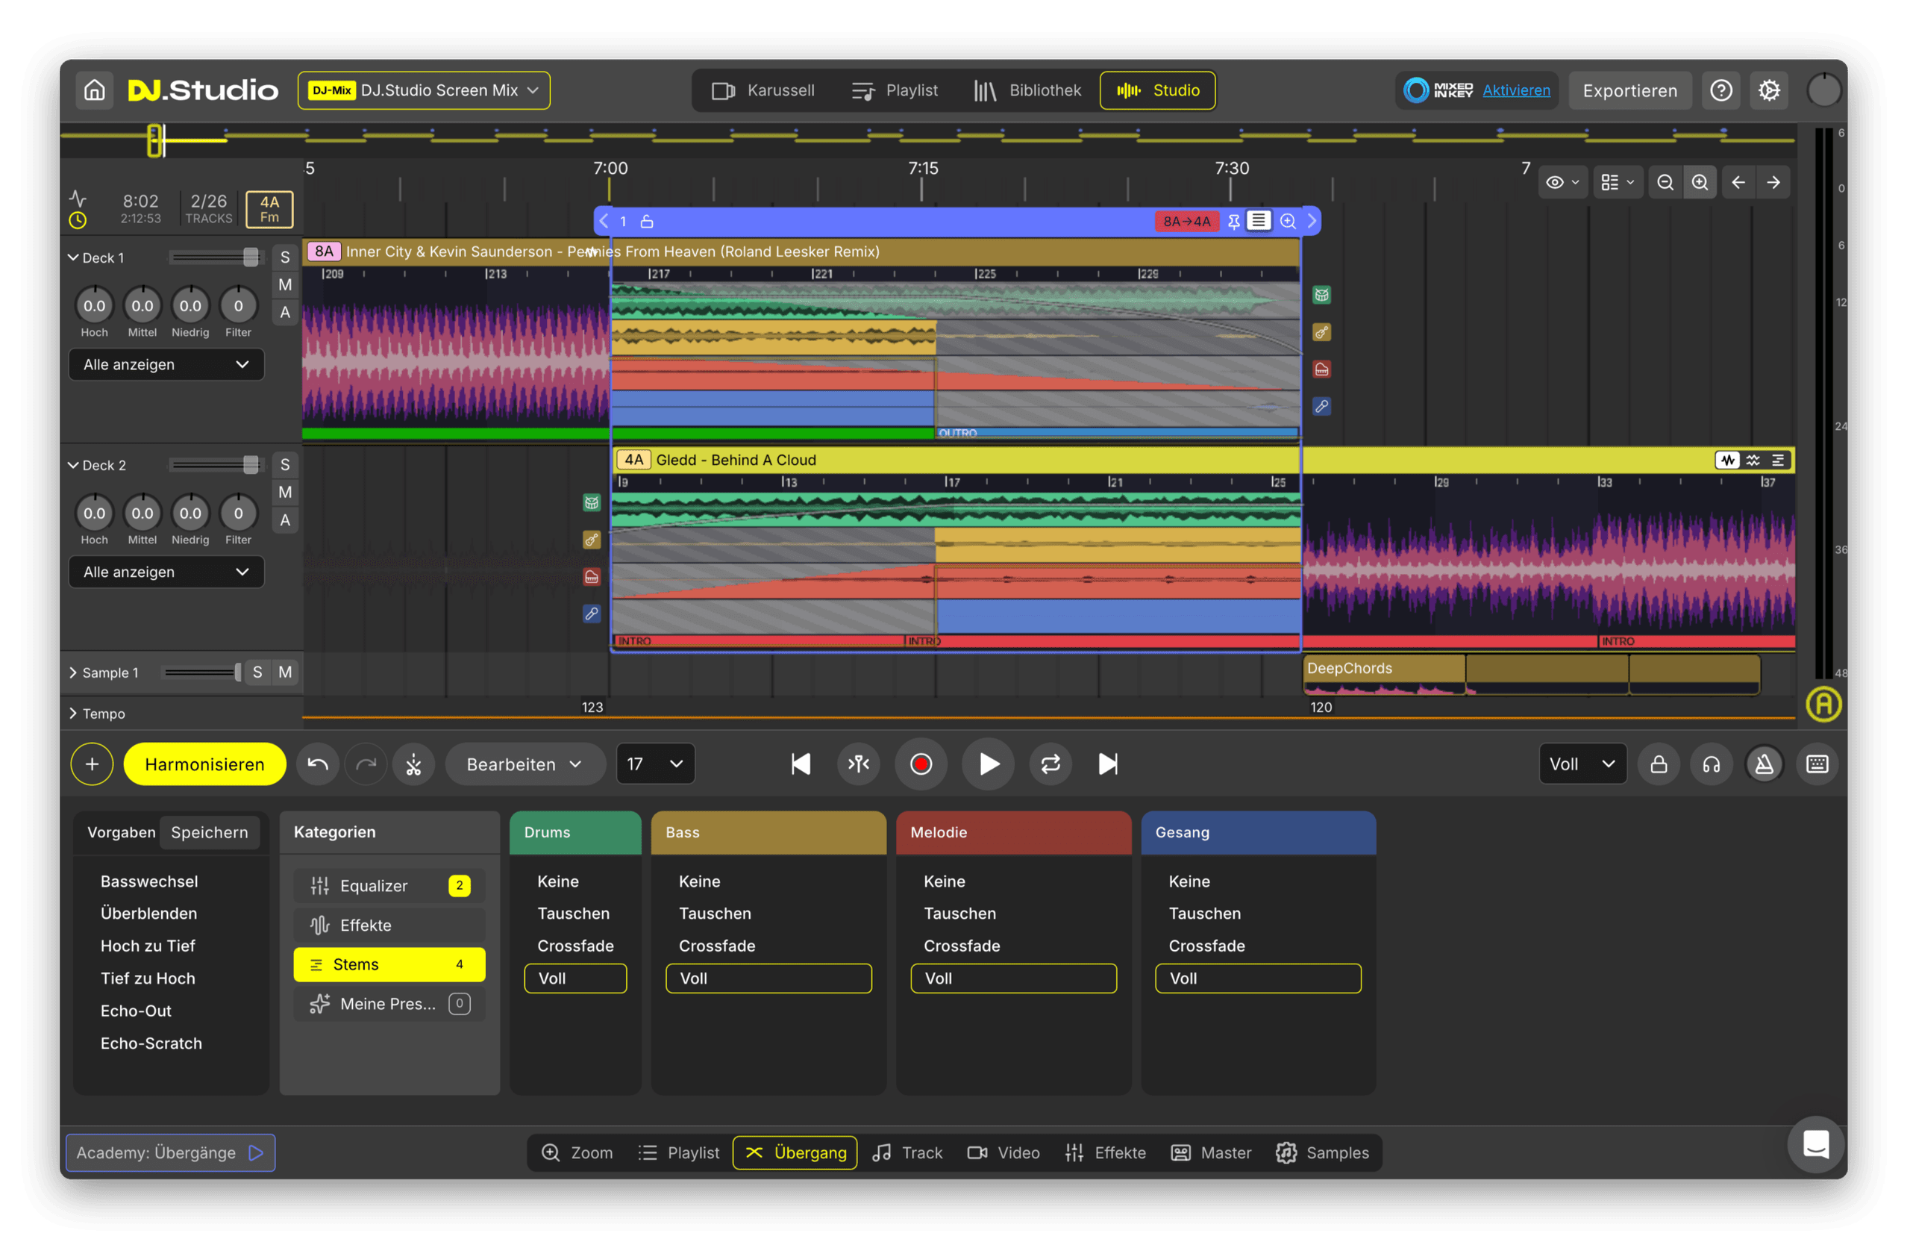Zoom to transition with magnifier icon
The height and width of the screenshot is (1239, 1910).
tap(1288, 221)
